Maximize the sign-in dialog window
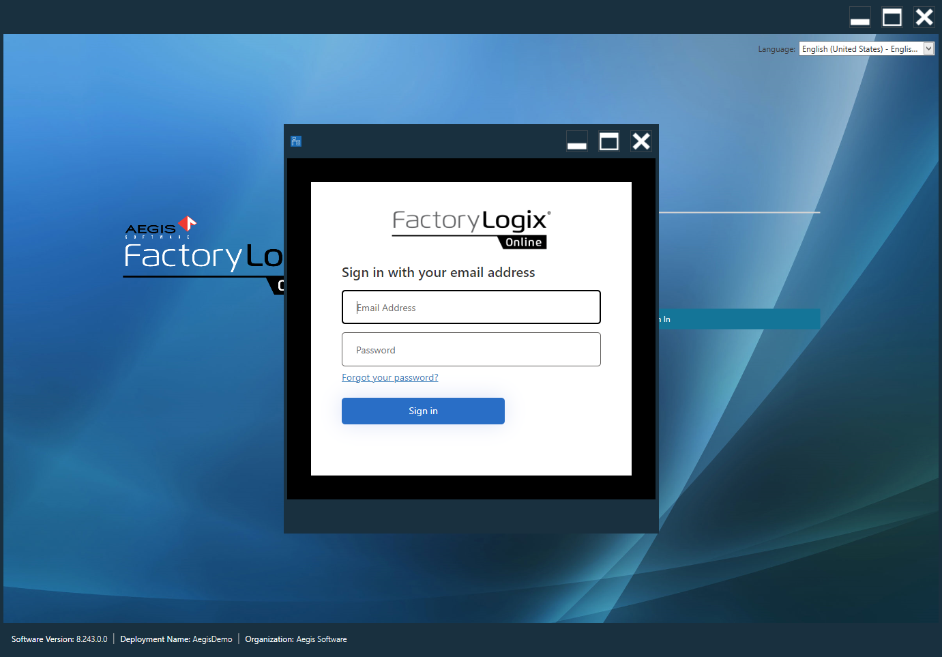Viewport: 942px width, 657px height. 608,141
